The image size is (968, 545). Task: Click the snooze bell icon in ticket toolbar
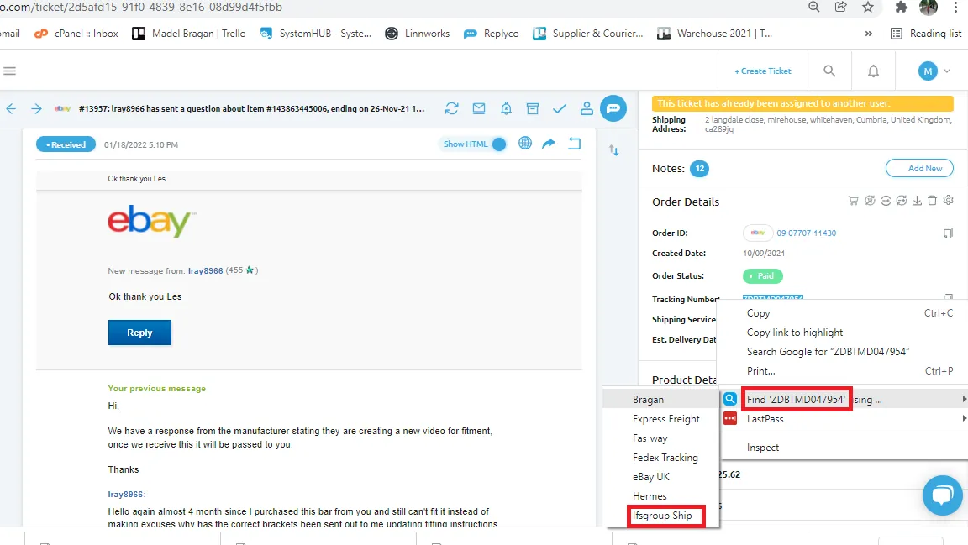(x=506, y=108)
